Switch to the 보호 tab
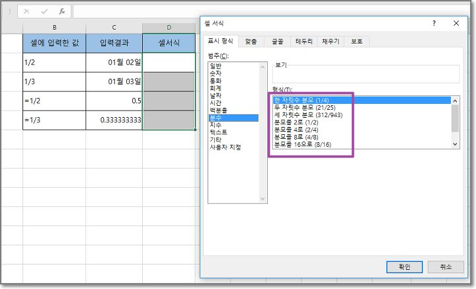The height and width of the screenshot is (289, 476). pyautogui.click(x=357, y=41)
